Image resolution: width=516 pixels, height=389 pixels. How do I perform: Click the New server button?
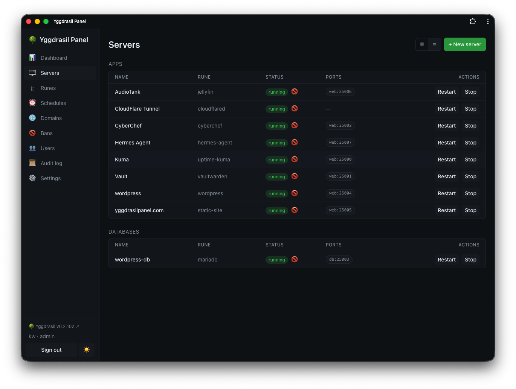(465, 44)
